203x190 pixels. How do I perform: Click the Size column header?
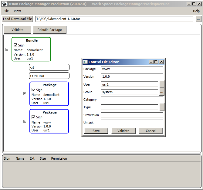click(43, 158)
